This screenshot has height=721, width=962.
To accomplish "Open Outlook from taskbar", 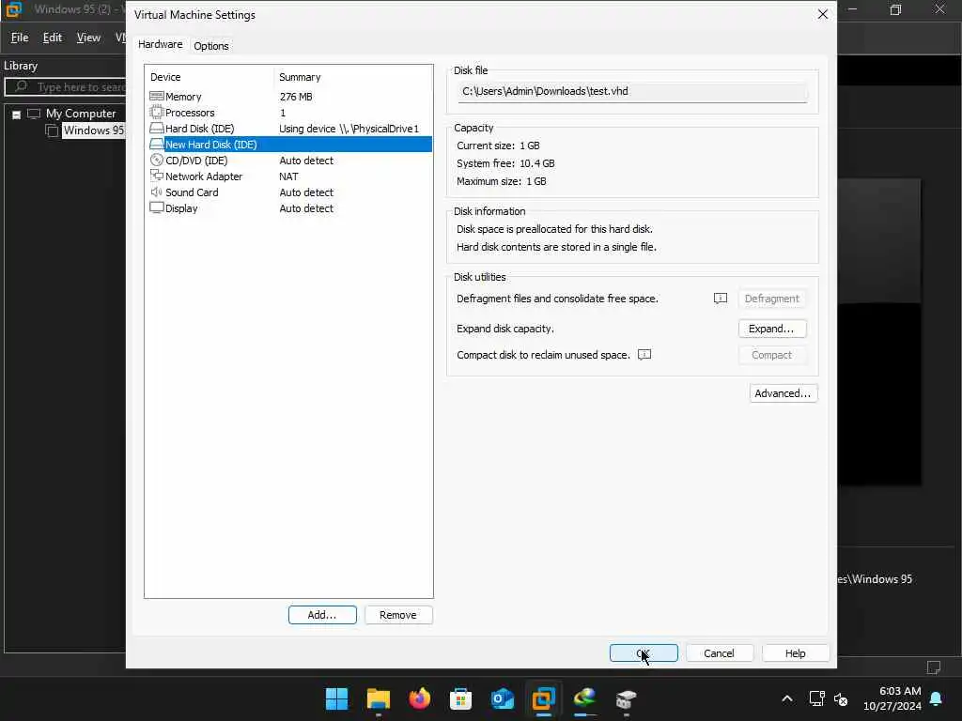I will (502, 698).
